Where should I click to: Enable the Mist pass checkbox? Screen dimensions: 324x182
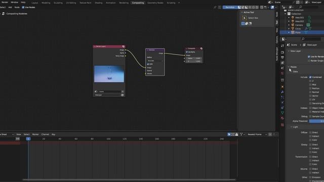[x=310, y=84]
